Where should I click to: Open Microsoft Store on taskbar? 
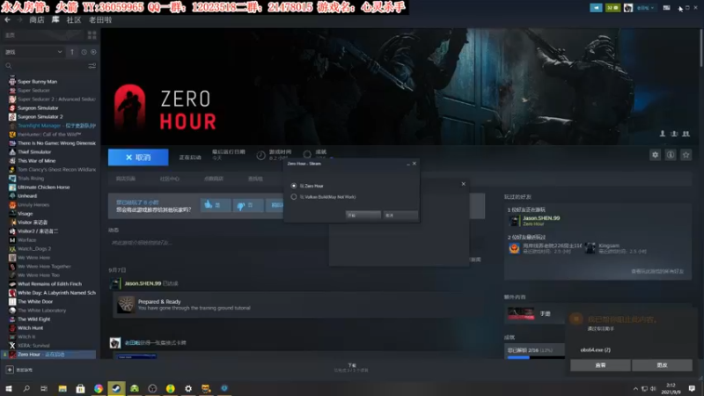[x=80, y=388]
